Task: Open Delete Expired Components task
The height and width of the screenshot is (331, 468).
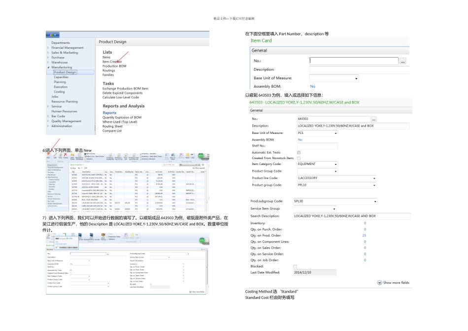Action: click(122, 93)
